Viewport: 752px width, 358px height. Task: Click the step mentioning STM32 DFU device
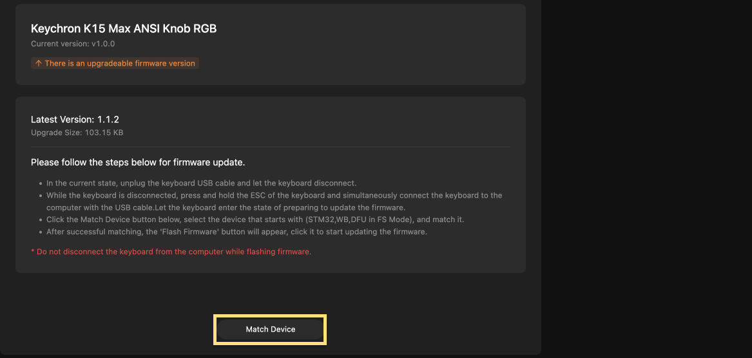coord(255,220)
